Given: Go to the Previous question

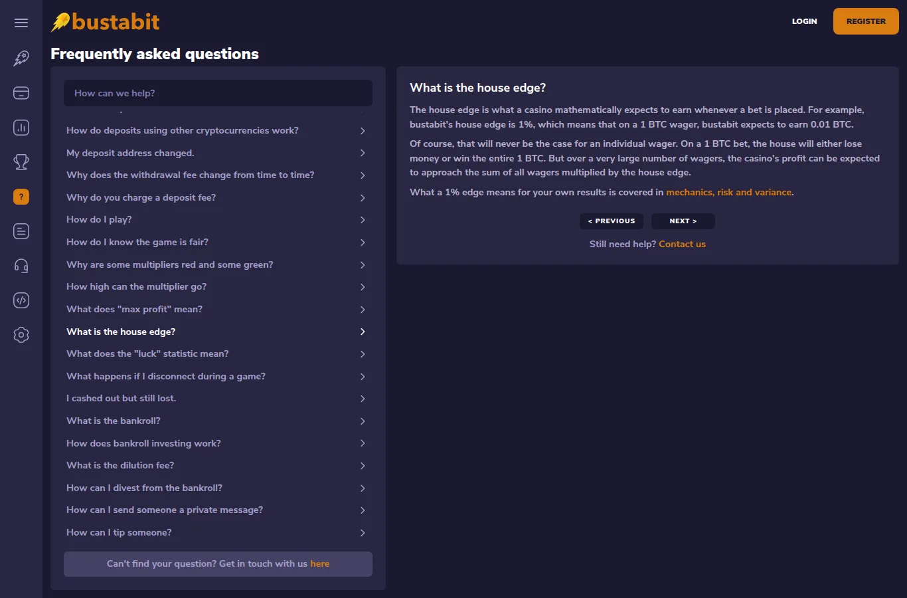Looking at the screenshot, I should click(x=612, y=221).
